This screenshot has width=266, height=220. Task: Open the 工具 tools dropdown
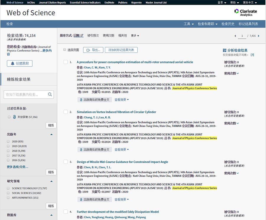[x=189, y=24]
